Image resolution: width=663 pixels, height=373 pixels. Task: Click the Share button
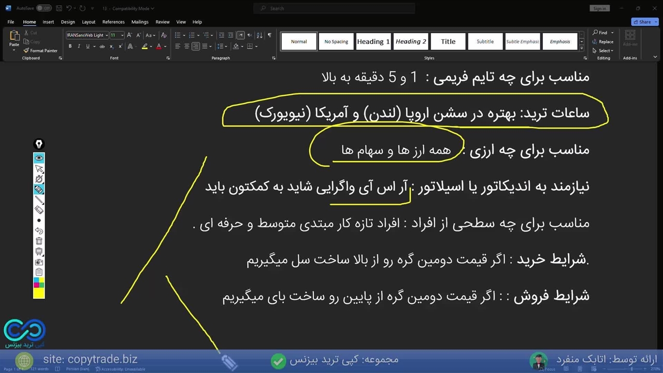[x=644, y=22]
